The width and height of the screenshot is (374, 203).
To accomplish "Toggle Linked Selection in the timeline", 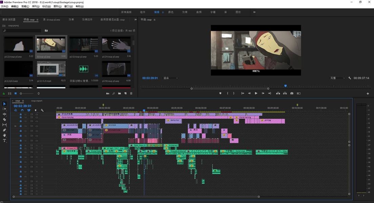I will tap(29, 110).
